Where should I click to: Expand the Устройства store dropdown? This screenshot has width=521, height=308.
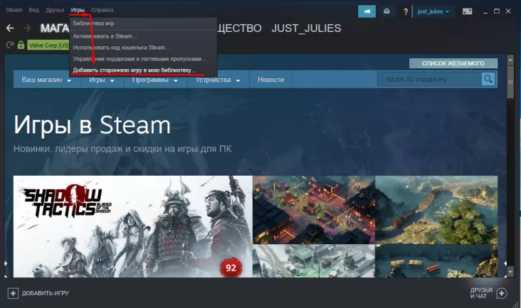[x=218, y=79]
